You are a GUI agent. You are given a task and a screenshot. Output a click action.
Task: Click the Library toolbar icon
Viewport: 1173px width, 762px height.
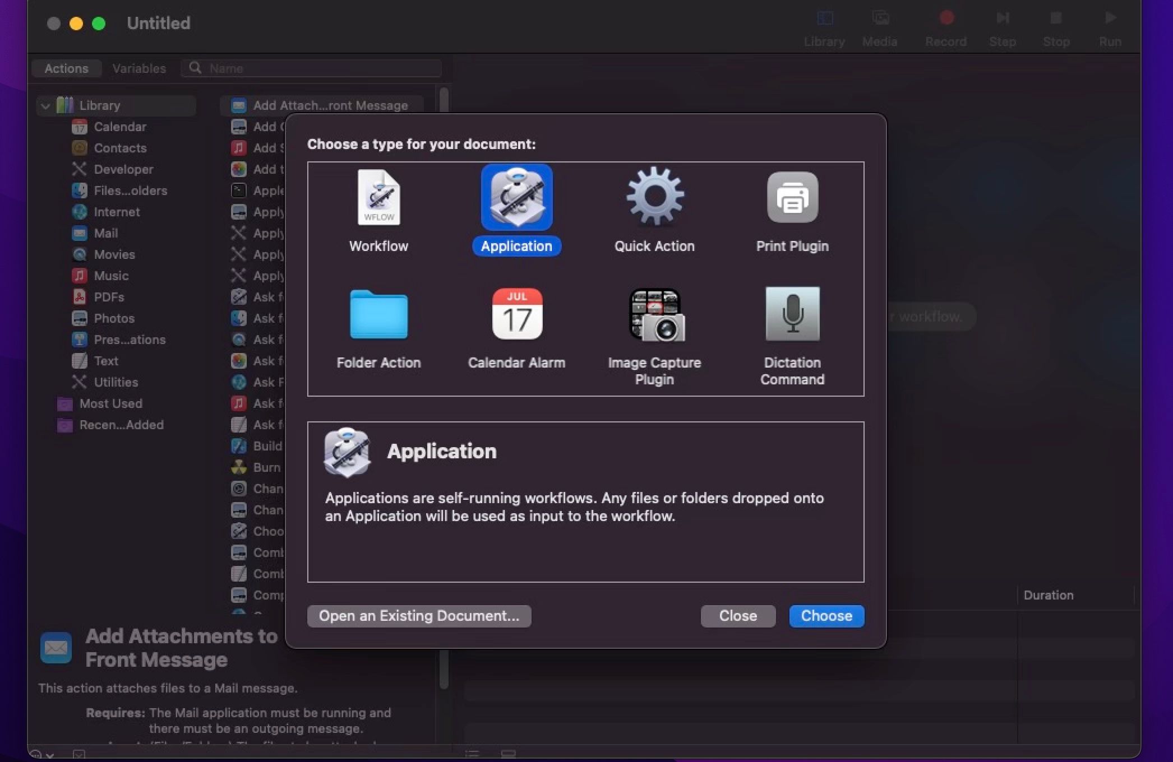coord(824,25)
